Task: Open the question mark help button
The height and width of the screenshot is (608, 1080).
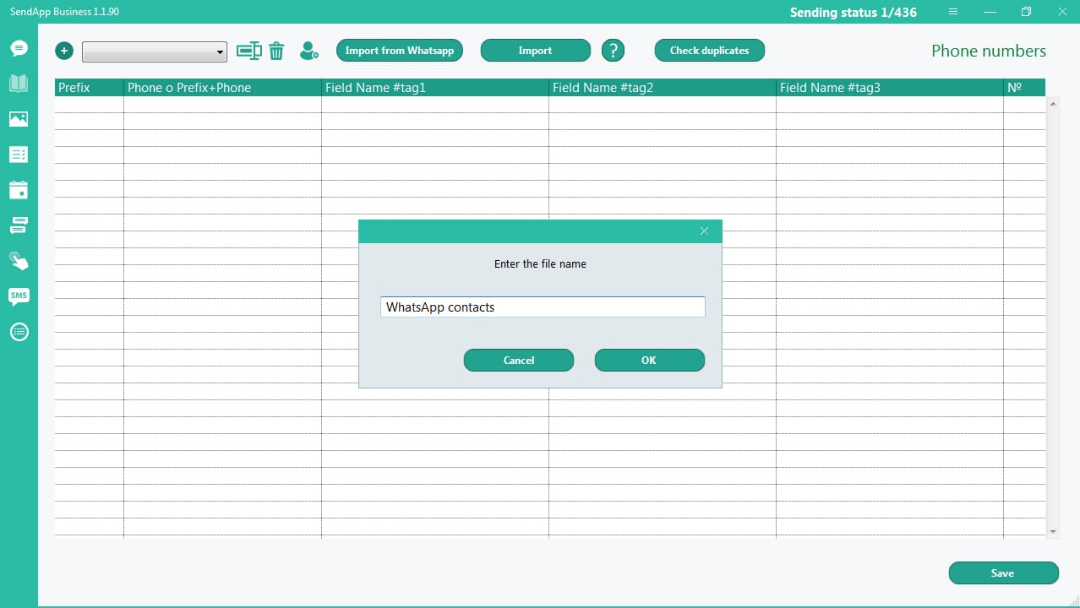Action: click(613, 51)
